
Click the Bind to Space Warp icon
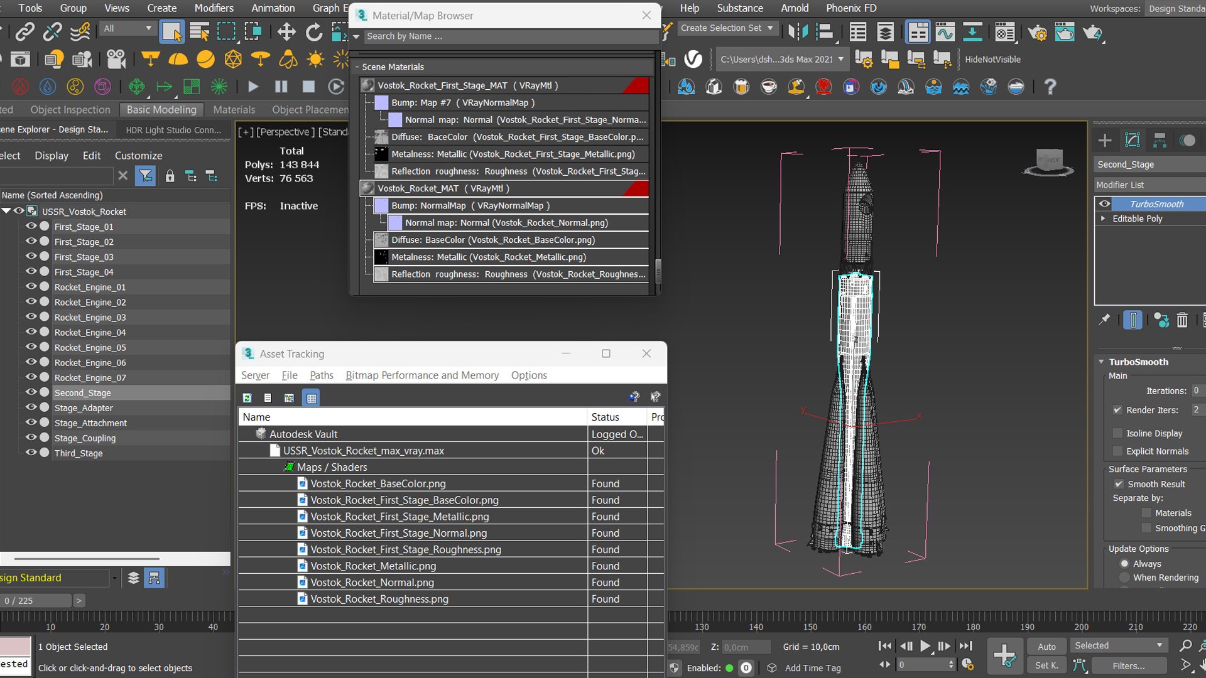tap(80, 31)
